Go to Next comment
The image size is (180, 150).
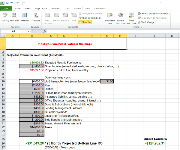74,17
